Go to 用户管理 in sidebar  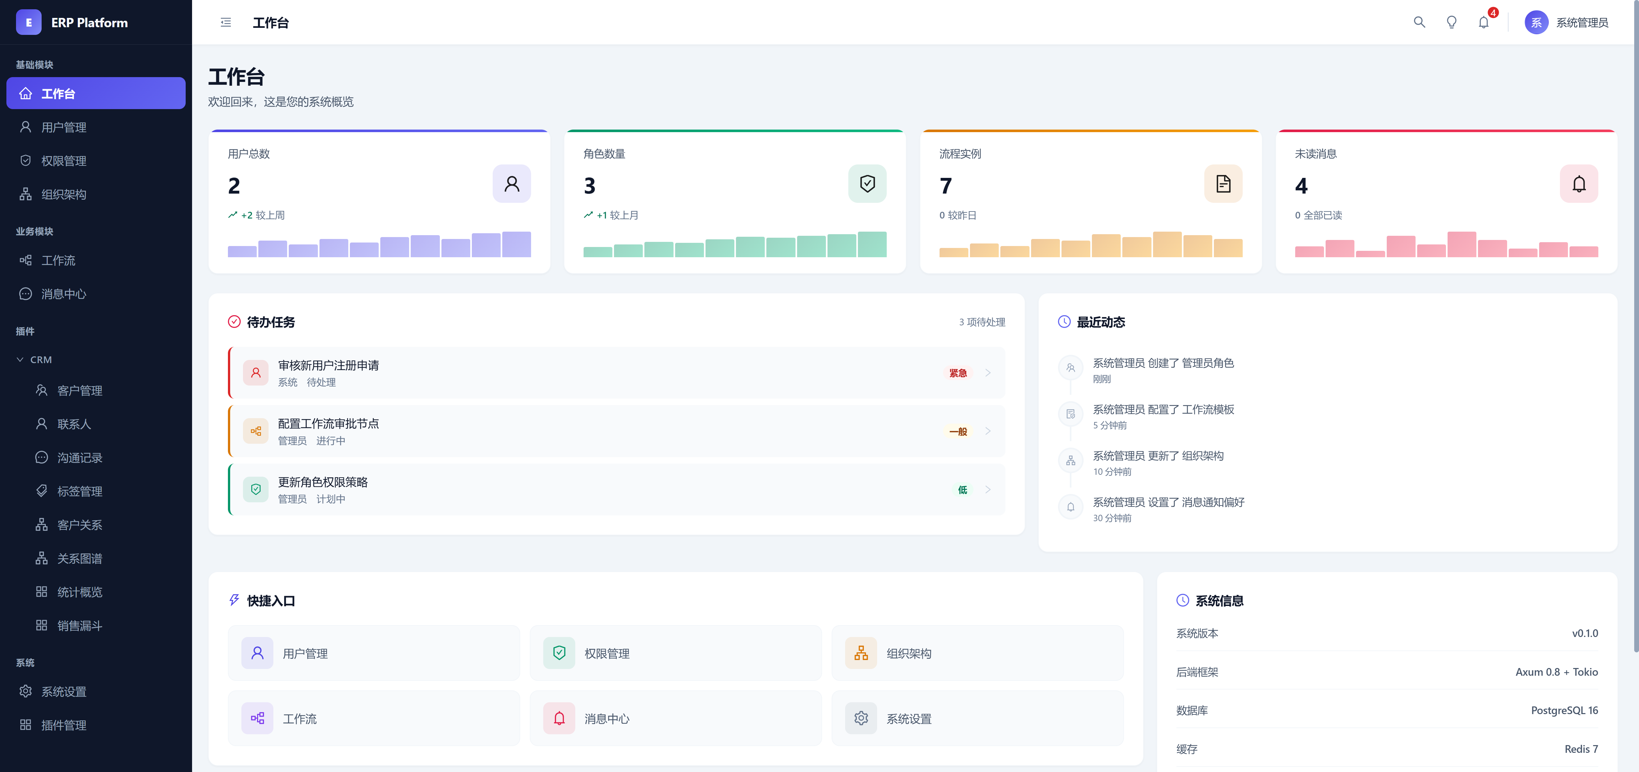point(64,127)
